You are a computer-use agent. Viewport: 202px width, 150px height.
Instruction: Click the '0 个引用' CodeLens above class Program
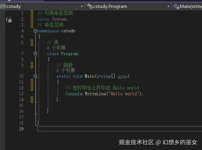[x=56, y=48]
